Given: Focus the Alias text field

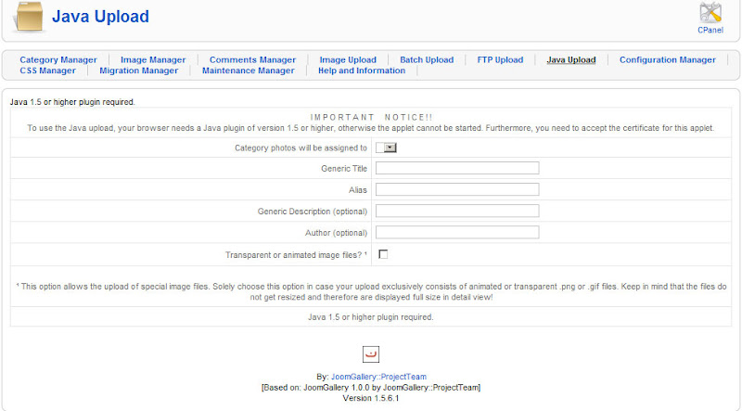Looking at the screenshot, I should (457, 189).
